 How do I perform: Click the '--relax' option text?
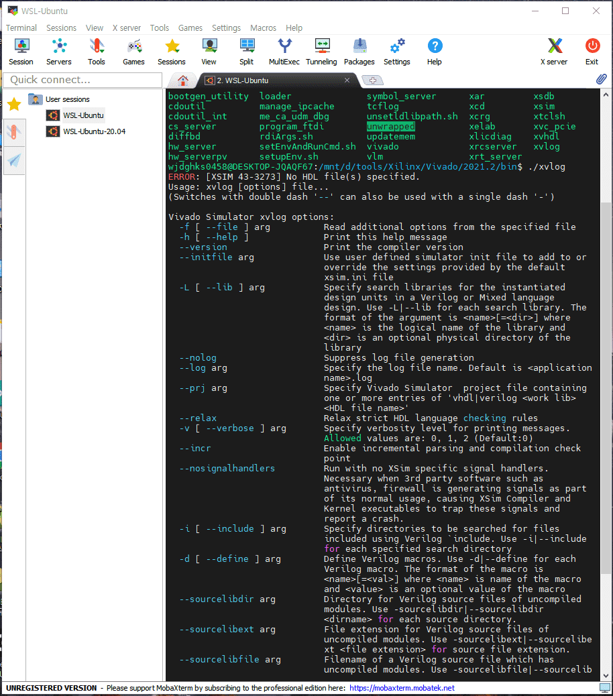coord(198,418)
